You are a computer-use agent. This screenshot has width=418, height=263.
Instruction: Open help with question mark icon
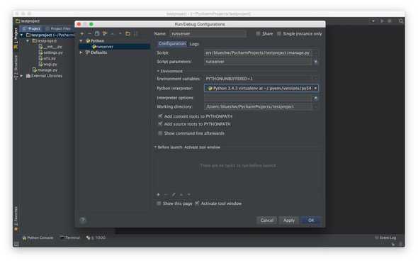[83, 220]
